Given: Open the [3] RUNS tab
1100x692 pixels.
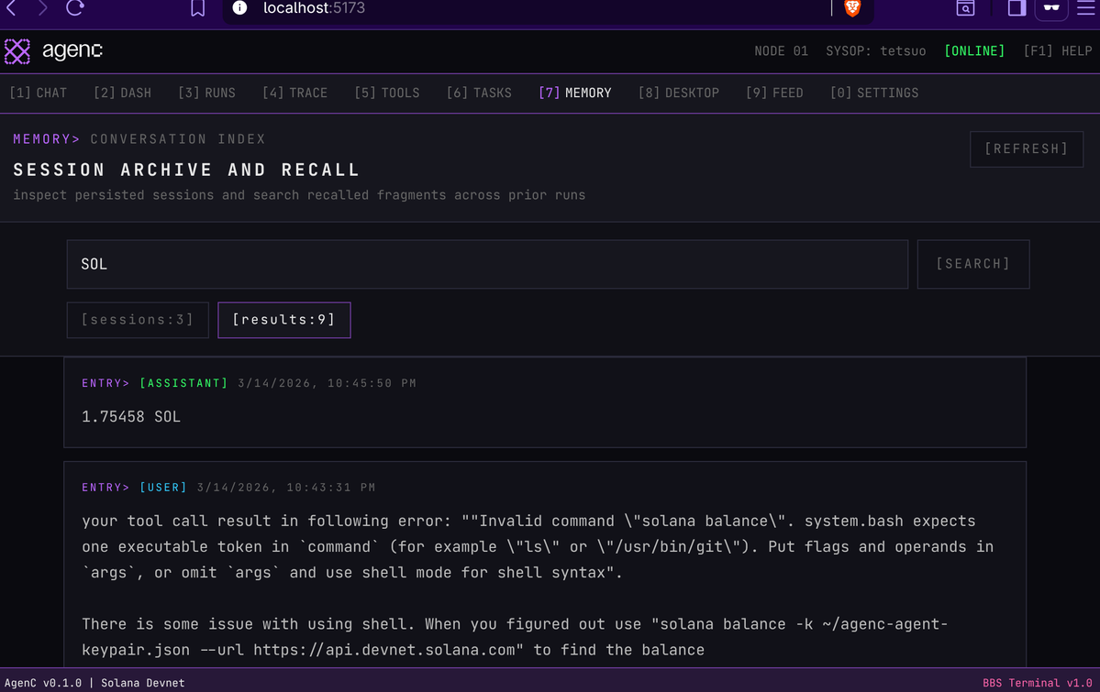Looking at the screenshot, I should (x=207, y=93).
